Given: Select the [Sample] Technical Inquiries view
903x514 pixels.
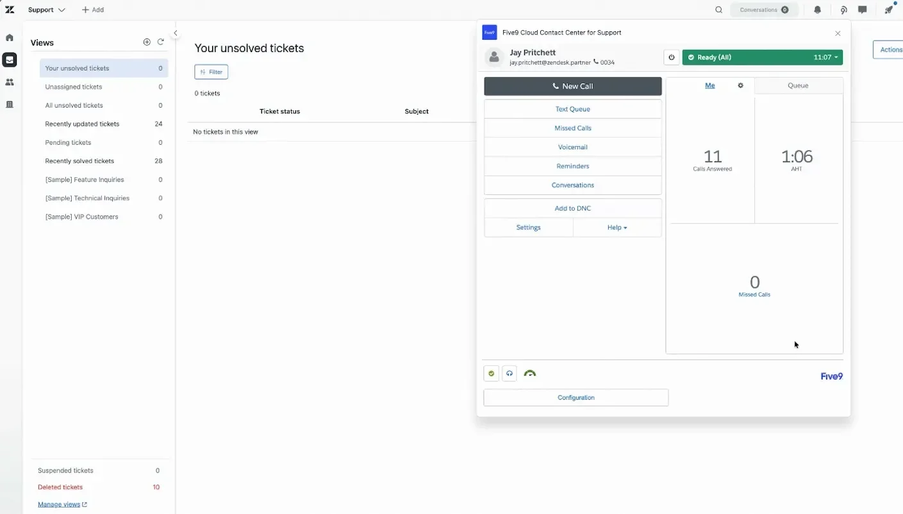Looking at the screenshot, I should pos(104,198).
